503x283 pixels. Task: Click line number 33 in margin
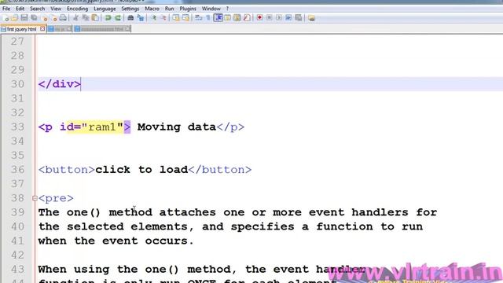click(x=17, y=127)
